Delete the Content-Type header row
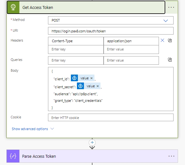The image size is (185, 165). click(162, 40)
